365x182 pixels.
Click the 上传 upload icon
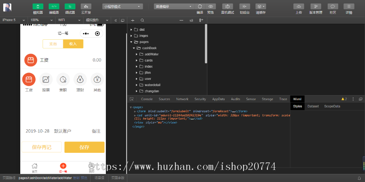298,6
